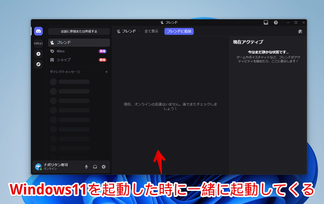Open the new group DM icon
The height and width of the screenshot is (204, 324).
(x=300, y=31)
